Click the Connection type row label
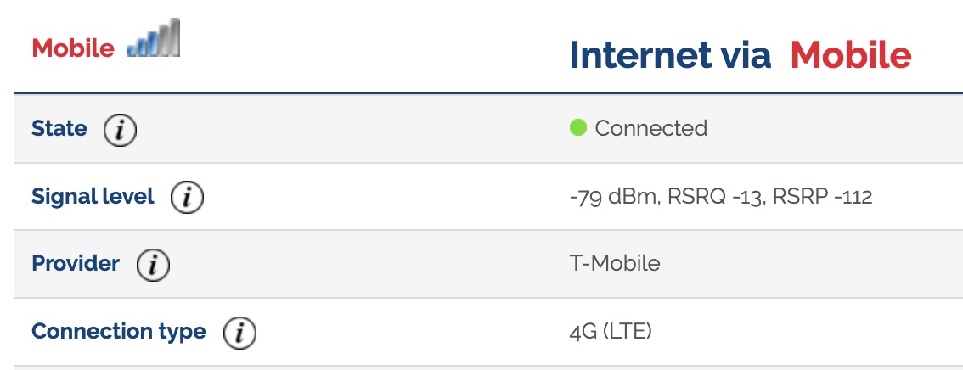Viewport: 963px width, 370px height. pos(119,331)
